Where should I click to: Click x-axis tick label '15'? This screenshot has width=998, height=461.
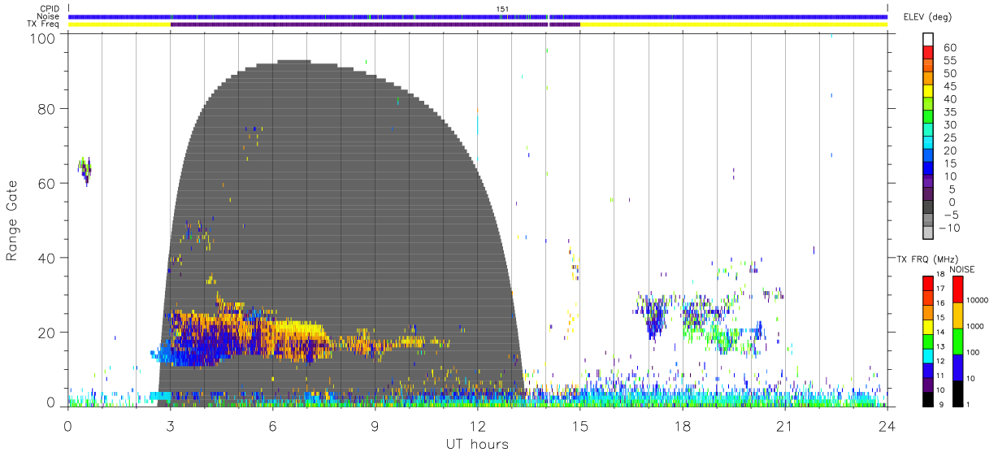[x=580, y=425]
